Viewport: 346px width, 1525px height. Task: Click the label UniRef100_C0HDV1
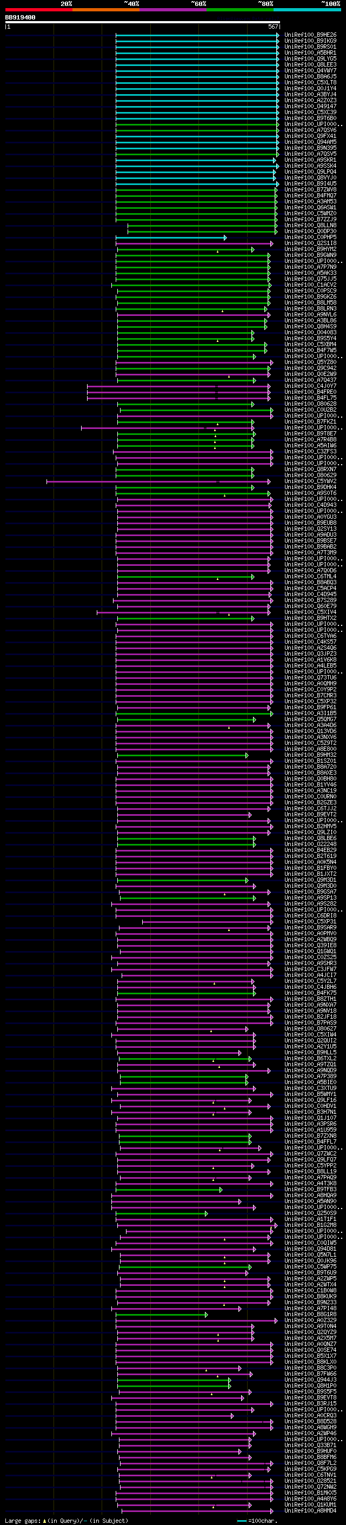[x=310, y=1106]
